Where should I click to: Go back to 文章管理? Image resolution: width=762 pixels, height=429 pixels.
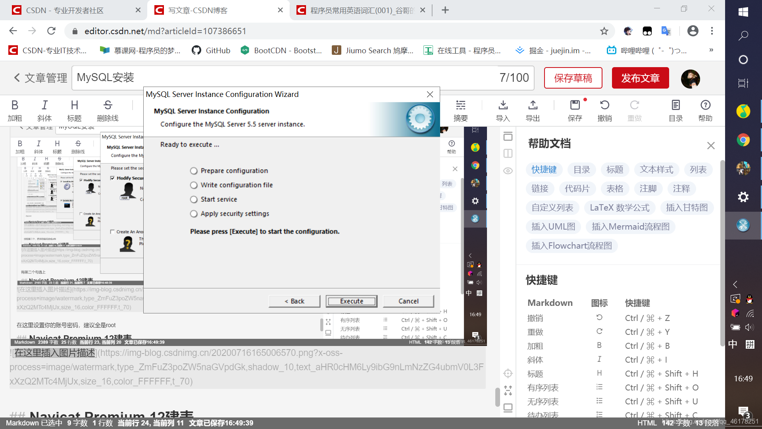[x=40, y=78]
